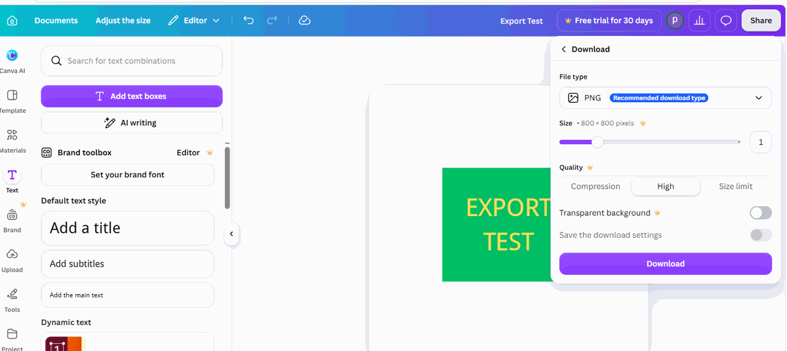Add the main text style
The width and height of the screenshot is (787, 351).
point(128,295)
